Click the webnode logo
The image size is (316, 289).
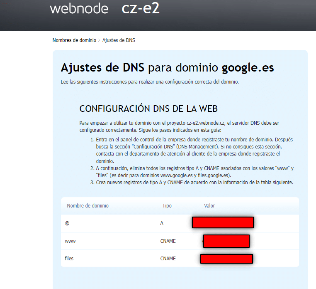(x=79, y=9)
